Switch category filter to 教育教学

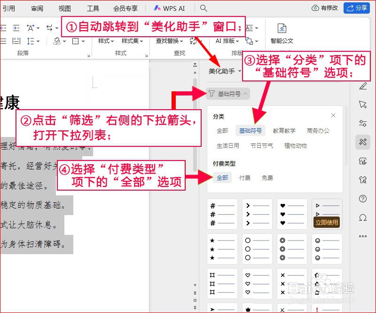pyautogui.click(x=284, y=130)
